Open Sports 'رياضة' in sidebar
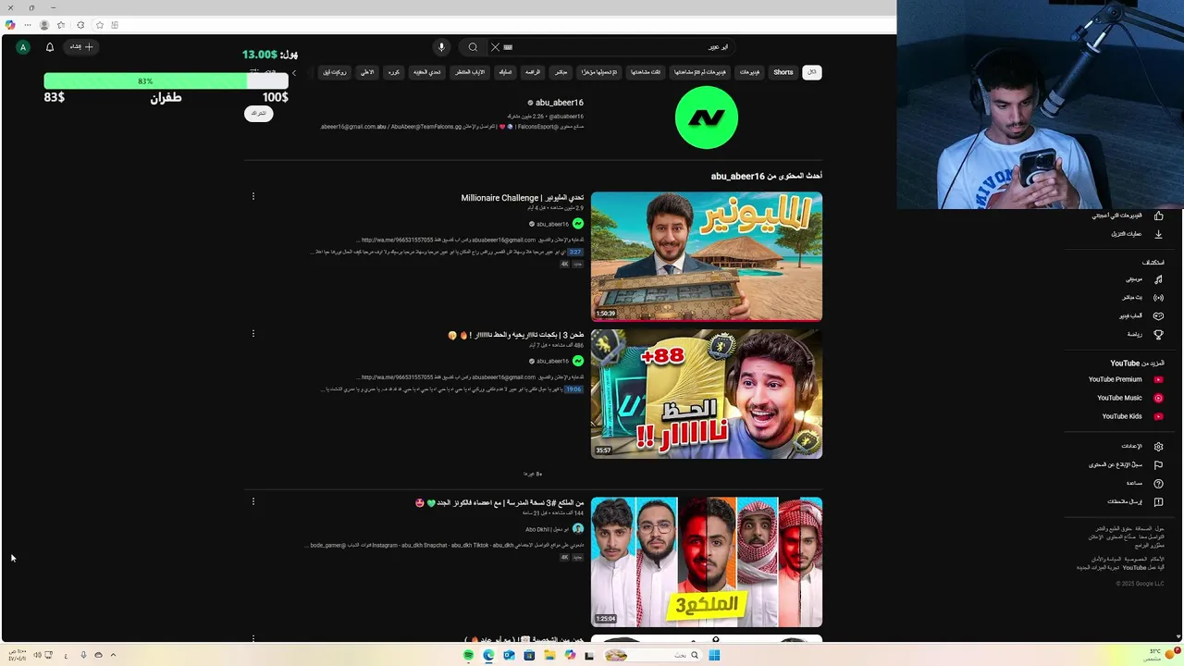 point(1144,334)
